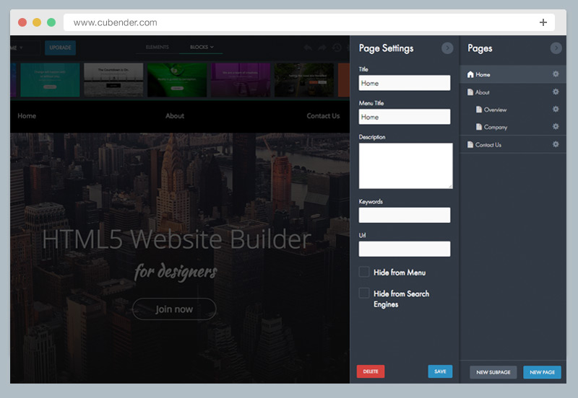Focus the Url input field
The image size is (578, 398).
click(405, 249)
